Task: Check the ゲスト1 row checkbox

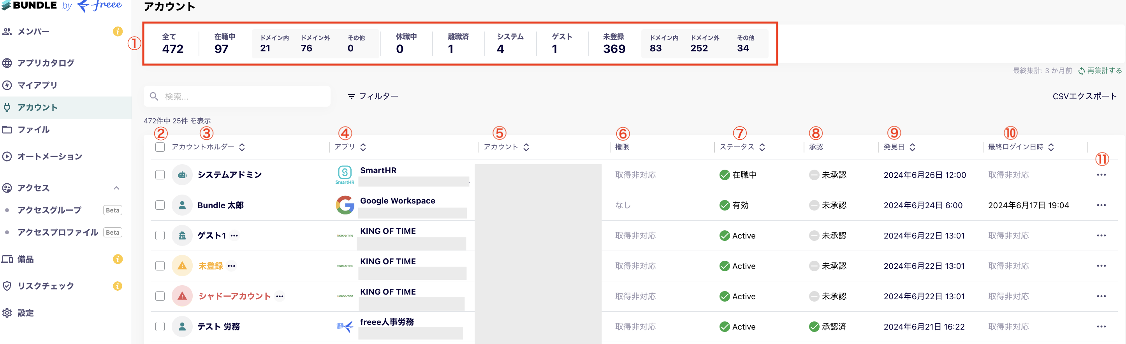Action: click(160, 235)
